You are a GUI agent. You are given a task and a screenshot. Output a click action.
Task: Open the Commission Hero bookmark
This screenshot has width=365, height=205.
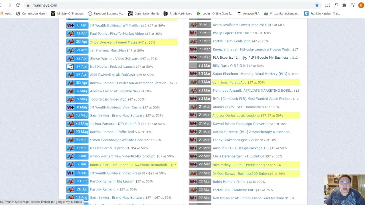(31, 13)
